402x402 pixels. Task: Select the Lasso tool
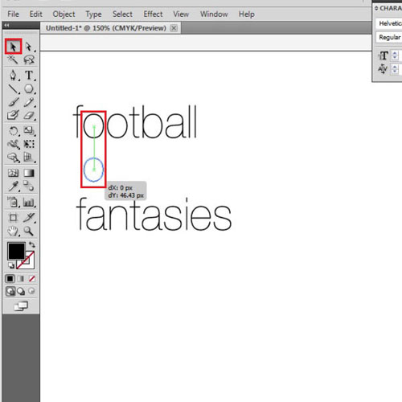[29, 59]
